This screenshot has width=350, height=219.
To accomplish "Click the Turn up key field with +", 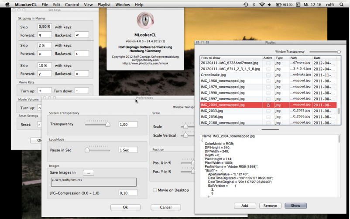I will coord(45,91).
